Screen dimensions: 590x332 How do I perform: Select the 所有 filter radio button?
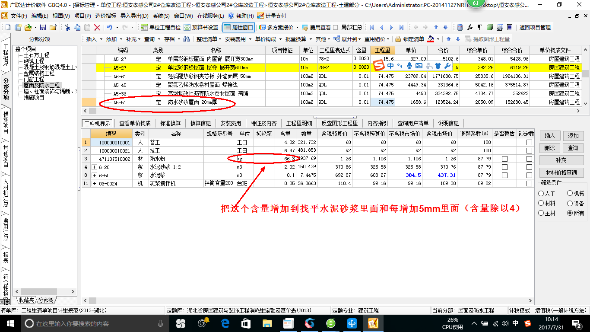[570, 213]
